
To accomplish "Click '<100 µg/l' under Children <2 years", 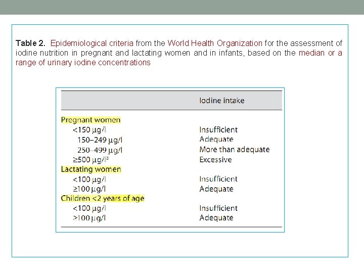I will click(89, 208).
